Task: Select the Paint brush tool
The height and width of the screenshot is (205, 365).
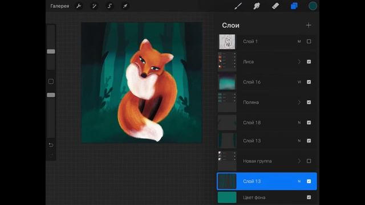Action: point(238,6)
